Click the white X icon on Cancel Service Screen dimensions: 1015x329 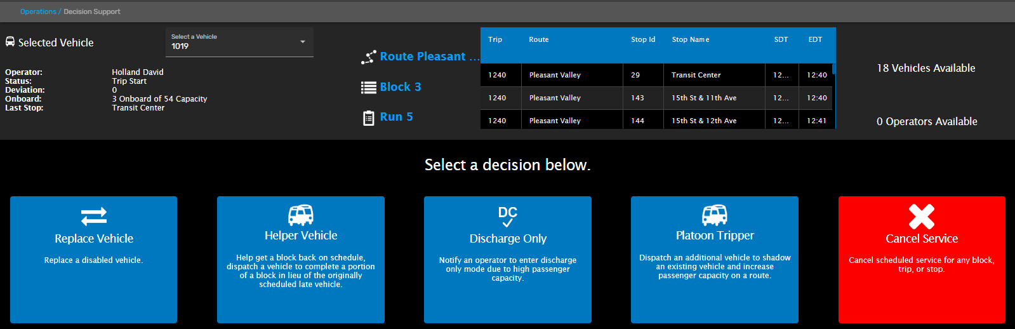tap(922, 217)
